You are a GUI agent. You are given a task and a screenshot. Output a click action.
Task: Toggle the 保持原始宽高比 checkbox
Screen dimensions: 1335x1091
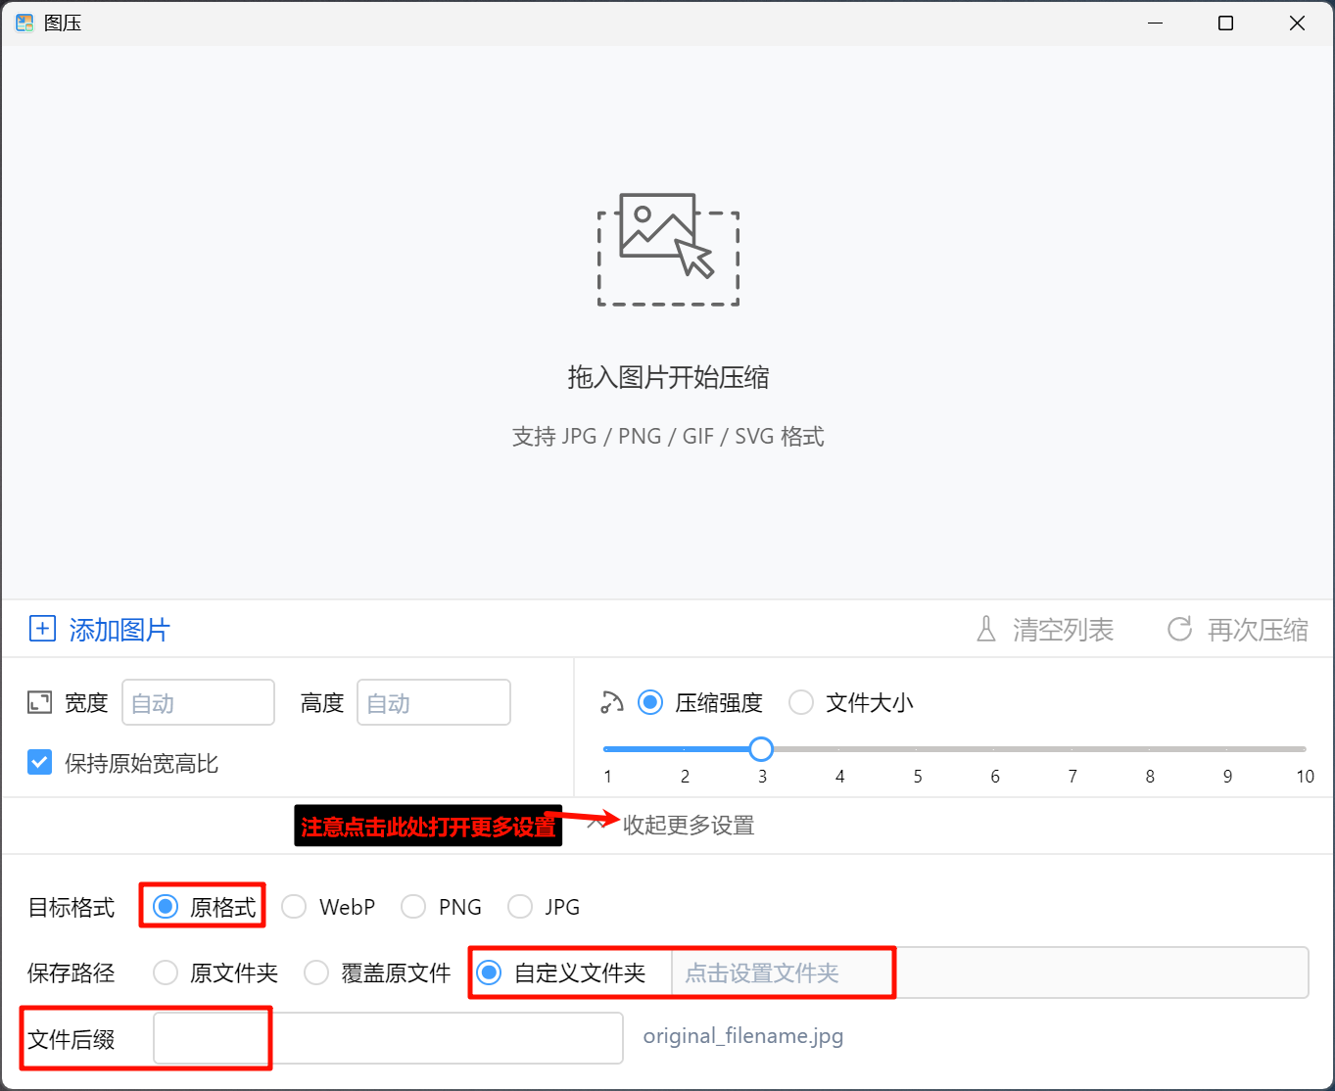pyautogui.click(x=40, y=762)
